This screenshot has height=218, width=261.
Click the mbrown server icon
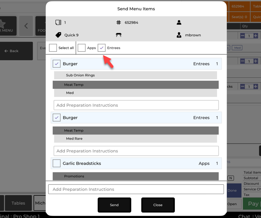(179, 35)
